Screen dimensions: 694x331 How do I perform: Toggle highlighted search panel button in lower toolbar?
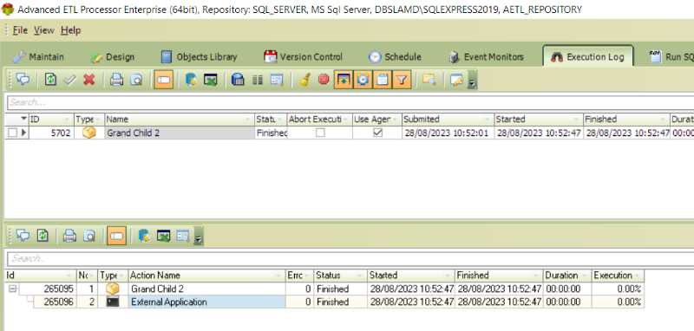[116, 236]
